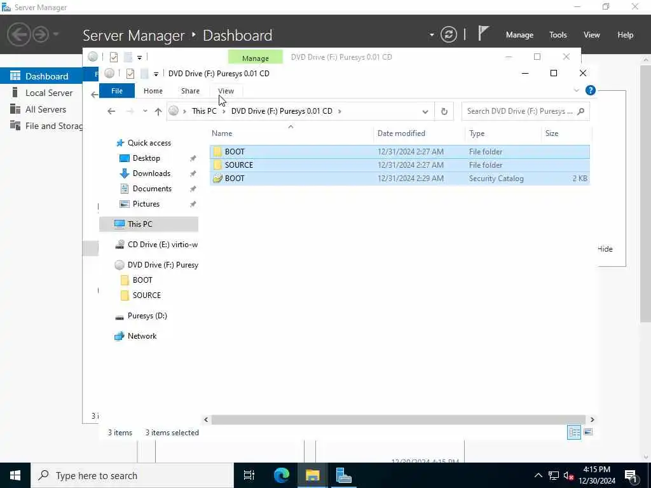Select This PC in the navigation pane
Screen dimensions: 651x488
149,224
